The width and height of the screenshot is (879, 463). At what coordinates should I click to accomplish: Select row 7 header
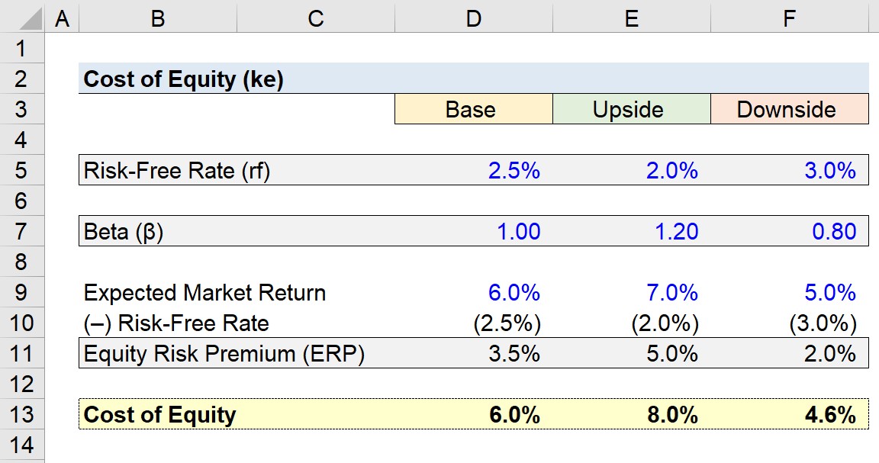[x=22, y=231]
